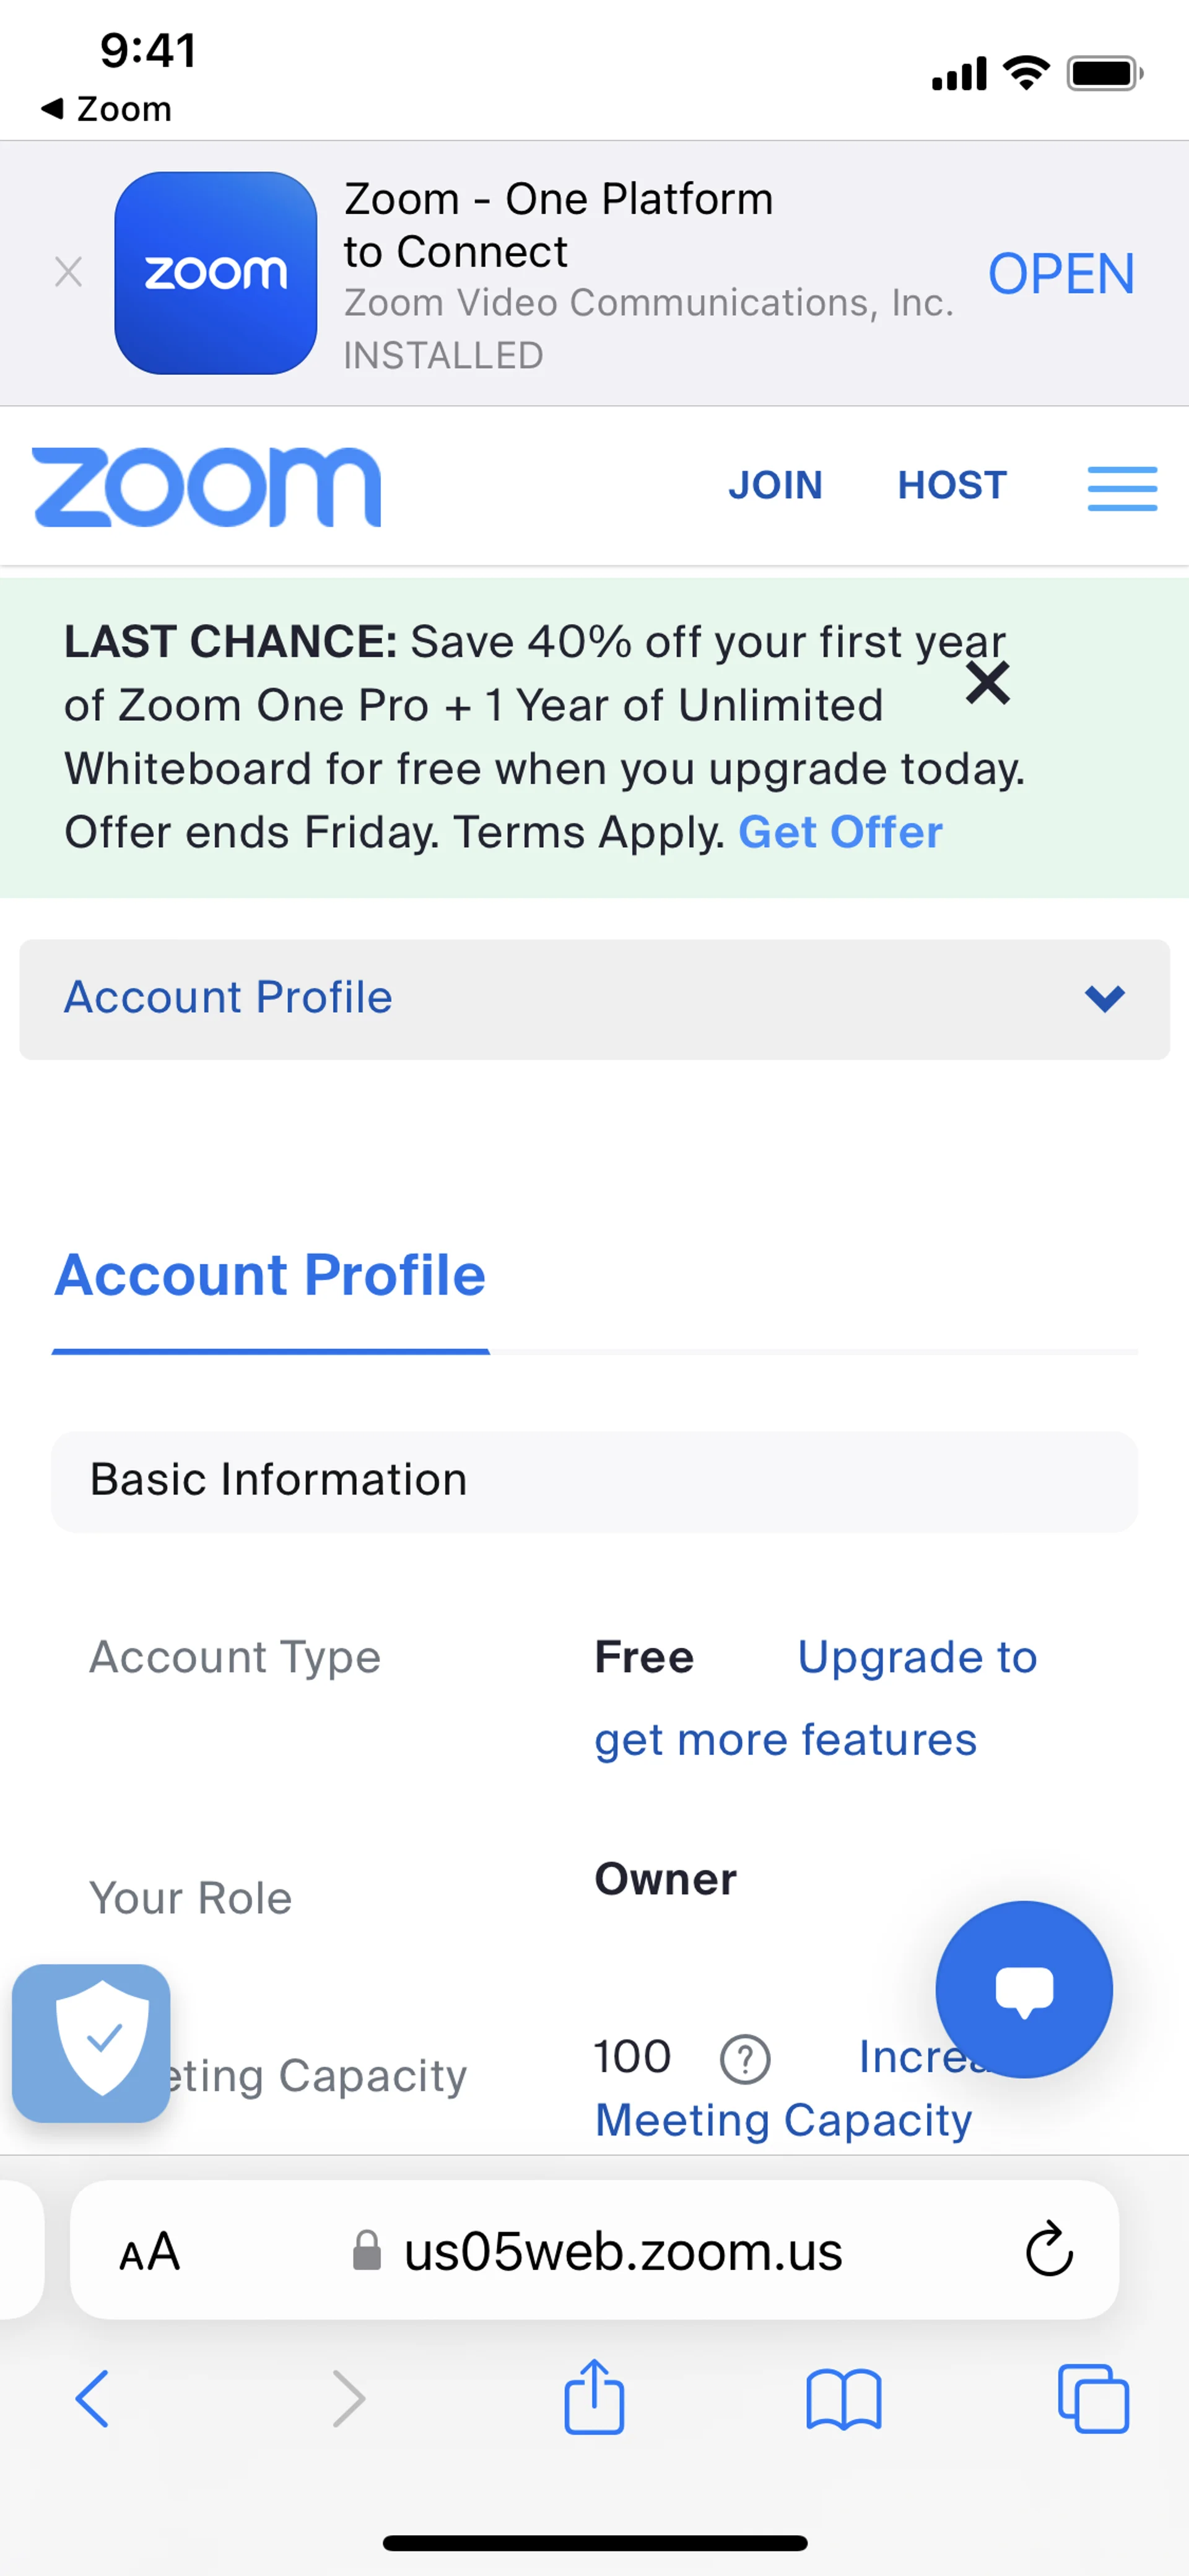Tap JOIN in the top navigation
This screenshot has height=2576, width=1189.
775,485
